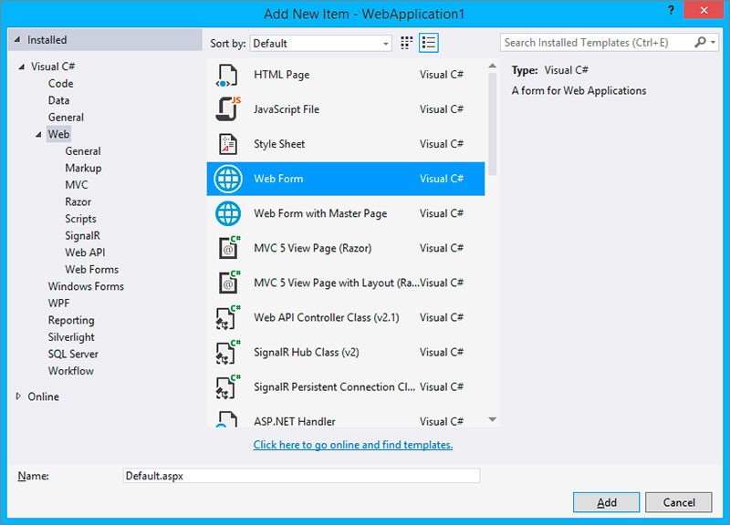
Task: Click the SignalR Hub Class icon
Action: tap(228, 352)
